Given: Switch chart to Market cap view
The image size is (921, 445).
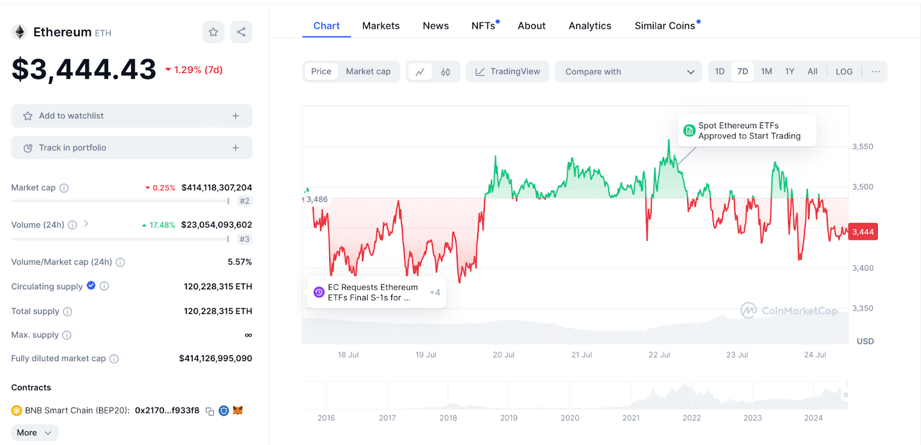Looking at the screenshot, I should click(x=368, y=71).
